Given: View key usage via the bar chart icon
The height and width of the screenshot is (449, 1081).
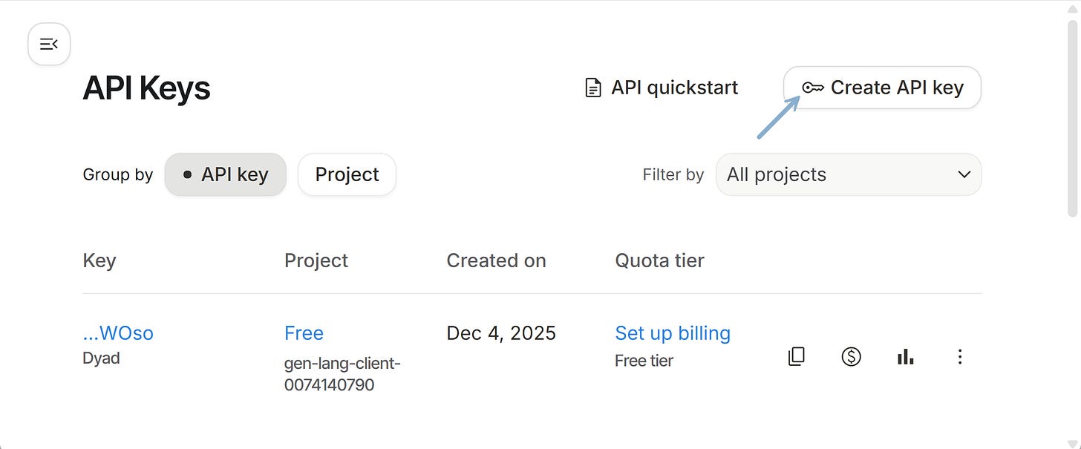Looking at the screenshot, I should (905, 356).
